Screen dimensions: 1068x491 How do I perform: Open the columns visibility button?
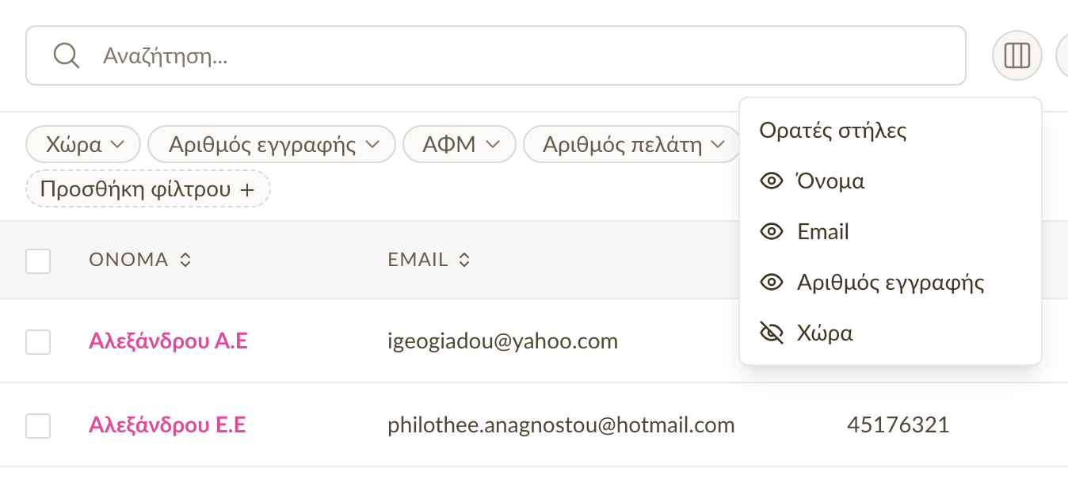coord(1017,55)
